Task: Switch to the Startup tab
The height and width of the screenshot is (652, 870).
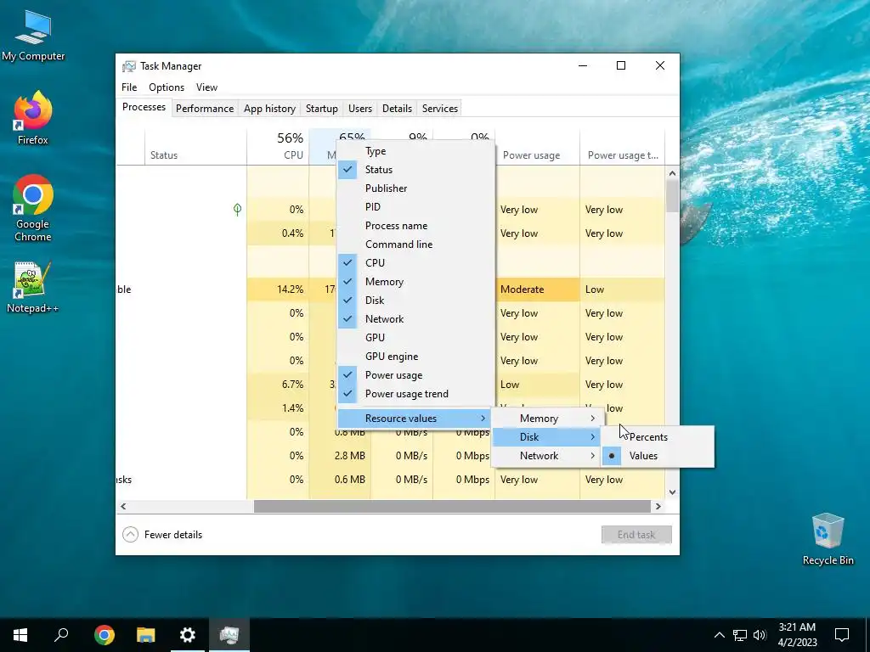Action: 322,109
